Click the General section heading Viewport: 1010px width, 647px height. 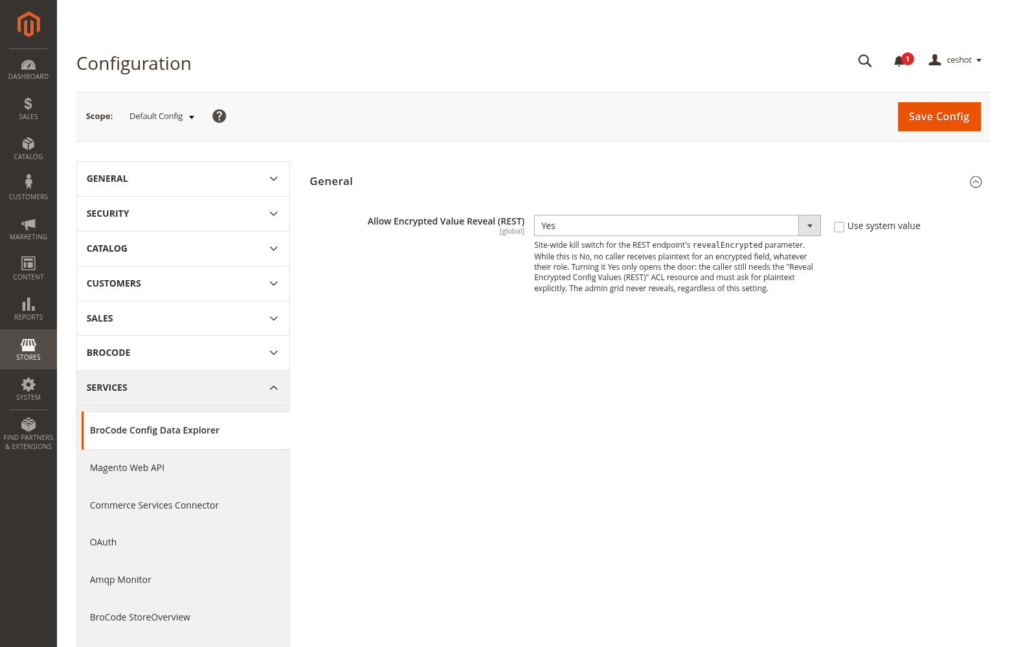[x=331, y=181]
